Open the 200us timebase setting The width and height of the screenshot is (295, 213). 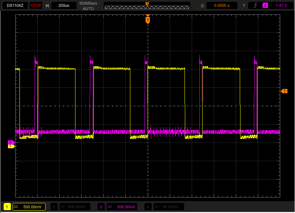coord(64,5)
